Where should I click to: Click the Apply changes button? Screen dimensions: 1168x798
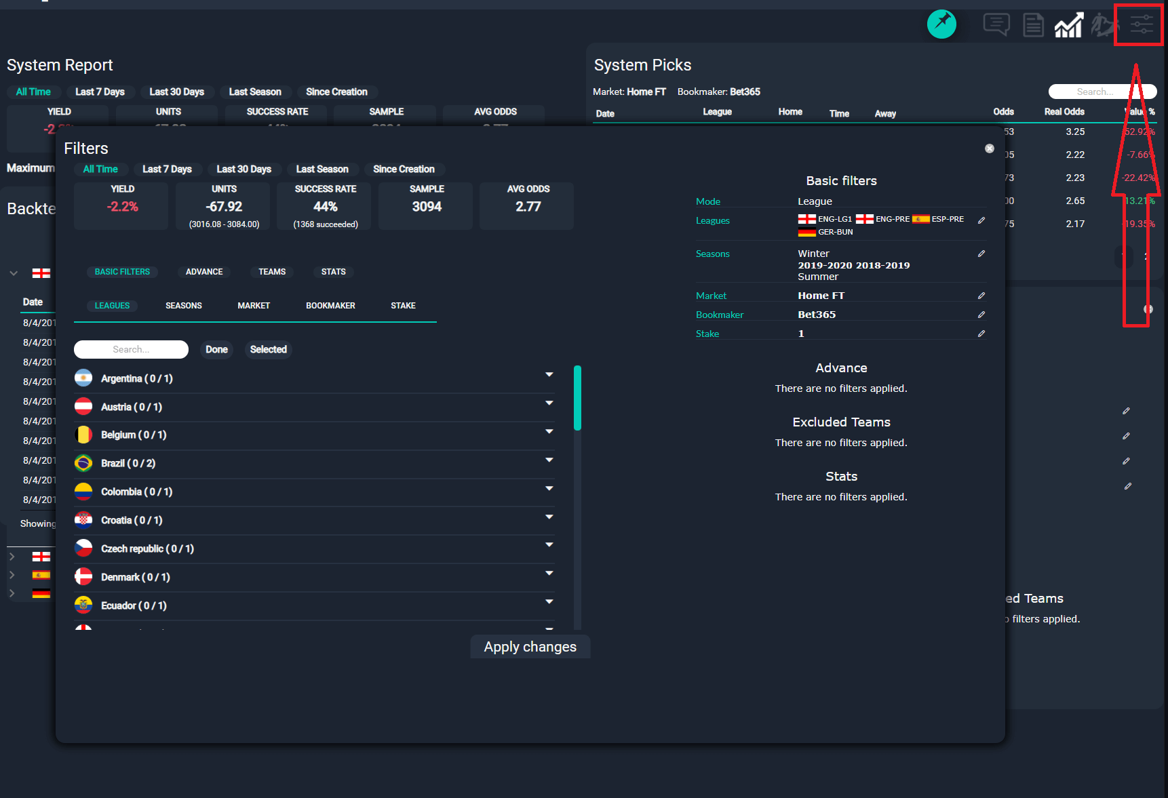click(x=530, y=646)
